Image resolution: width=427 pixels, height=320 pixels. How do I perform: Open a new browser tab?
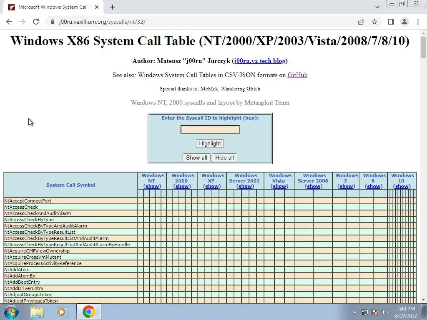point(113,7)
